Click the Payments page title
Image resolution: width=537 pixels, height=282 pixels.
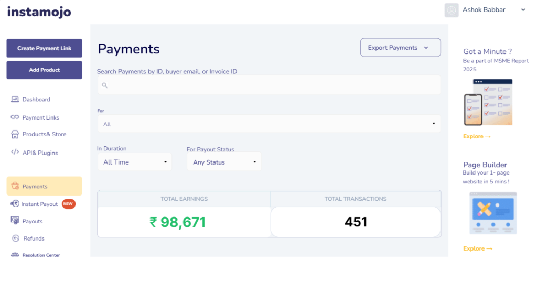[x=128, y=49]
